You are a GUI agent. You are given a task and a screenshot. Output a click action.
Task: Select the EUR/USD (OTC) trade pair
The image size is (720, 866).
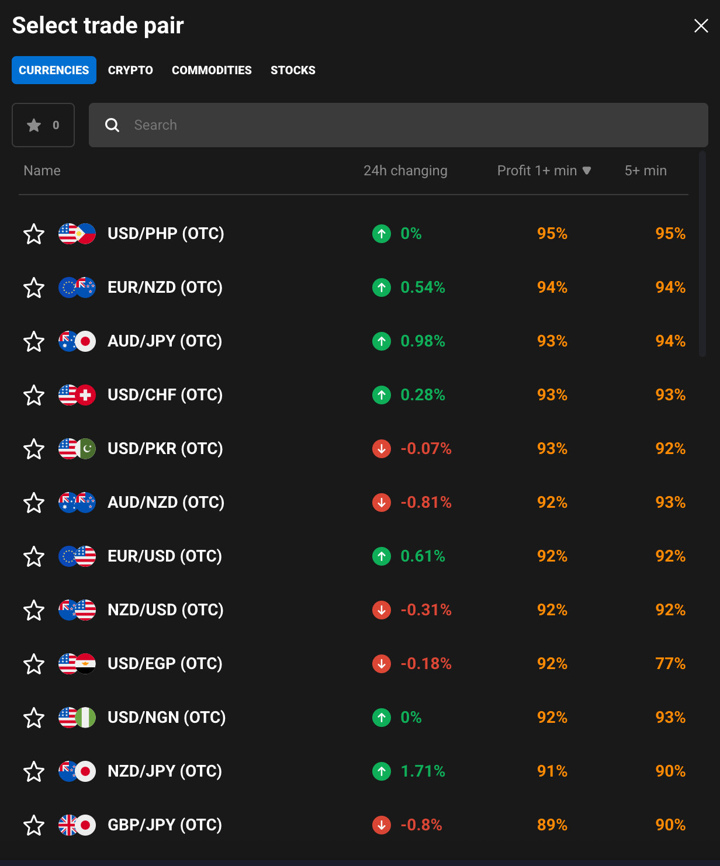tap(165, 556)
